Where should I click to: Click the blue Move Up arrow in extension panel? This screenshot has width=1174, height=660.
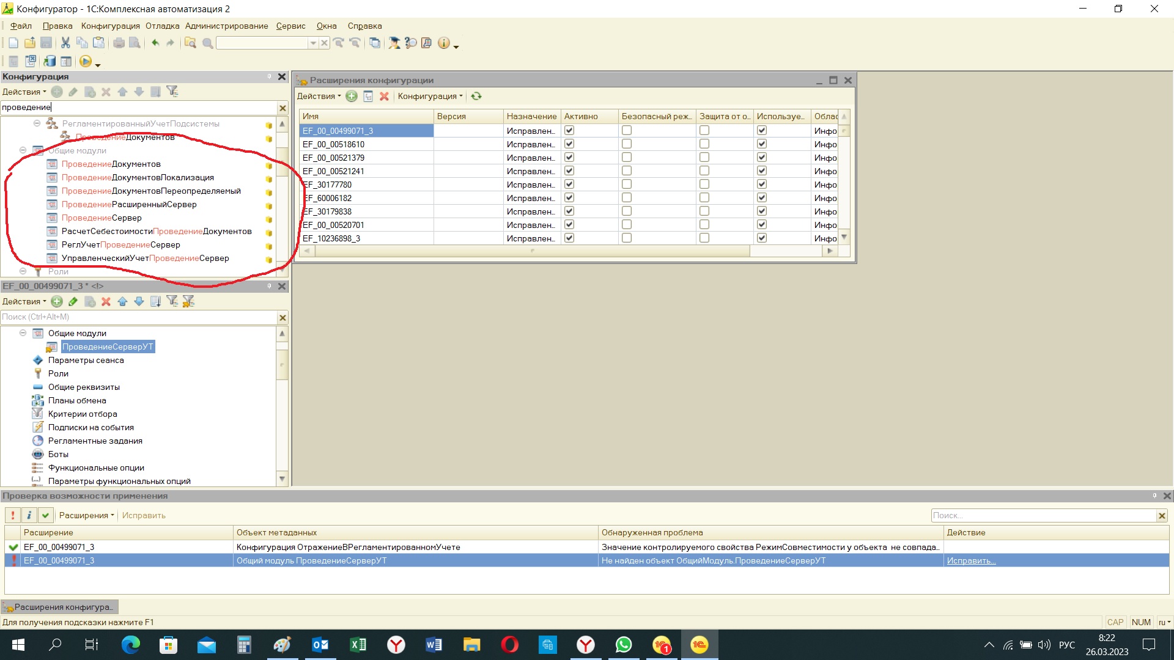(122, 301)
